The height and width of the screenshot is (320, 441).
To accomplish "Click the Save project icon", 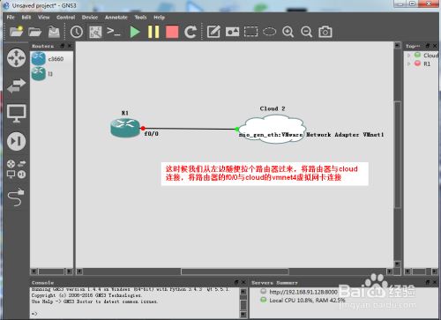I will pos(54,32).
